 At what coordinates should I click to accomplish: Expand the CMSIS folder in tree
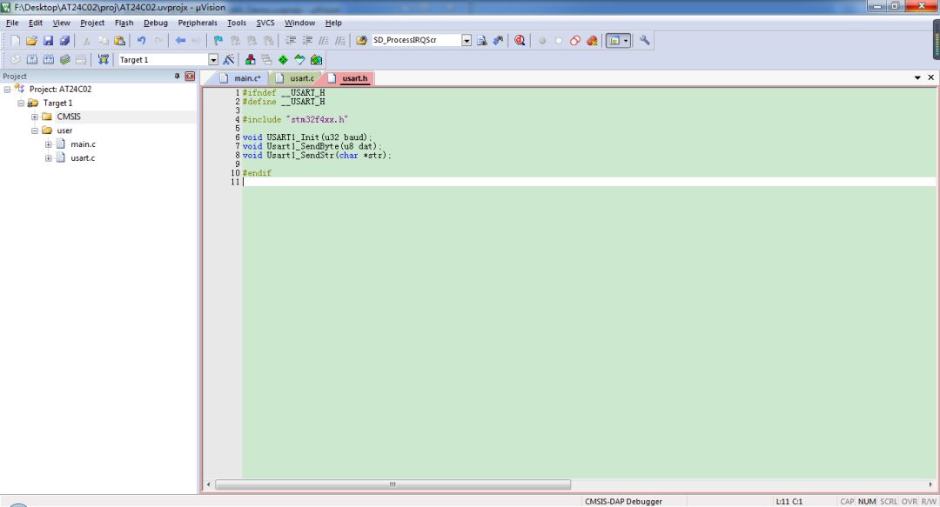click(x=35, y=117)
